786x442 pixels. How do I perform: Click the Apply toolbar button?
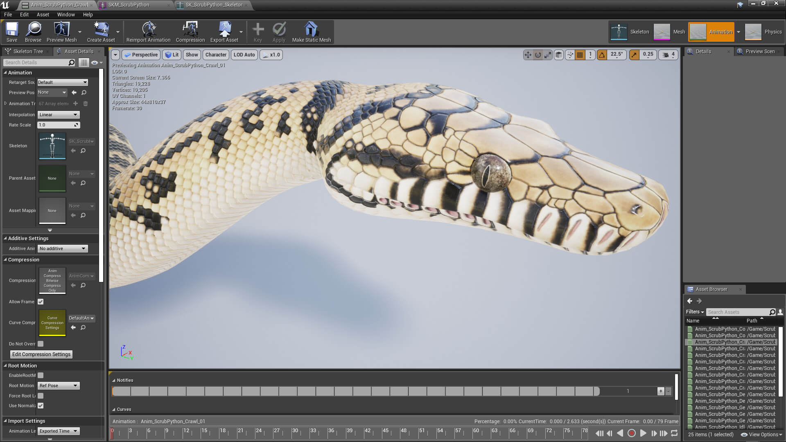point(279,32)
